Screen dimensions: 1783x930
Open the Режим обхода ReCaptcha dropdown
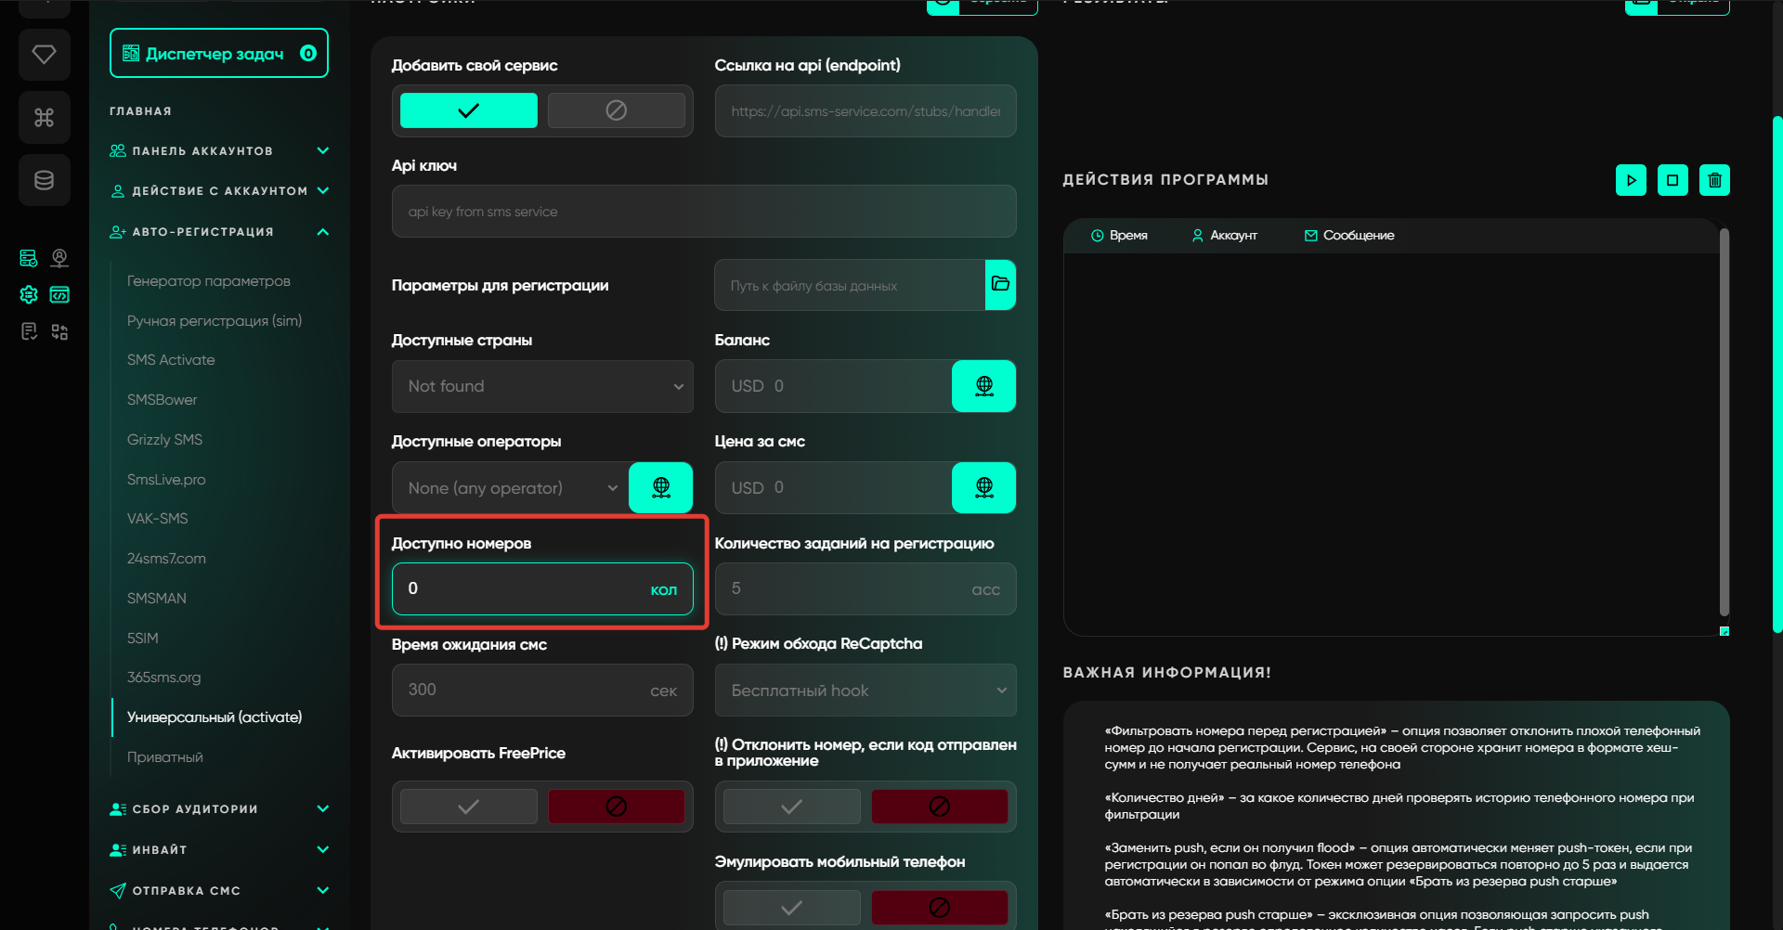[865, 691]
